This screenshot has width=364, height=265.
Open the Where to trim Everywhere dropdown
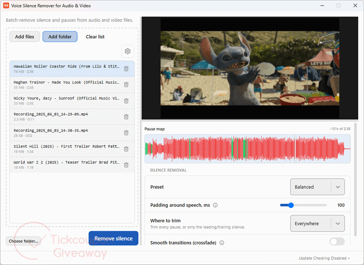coord(317,224)
